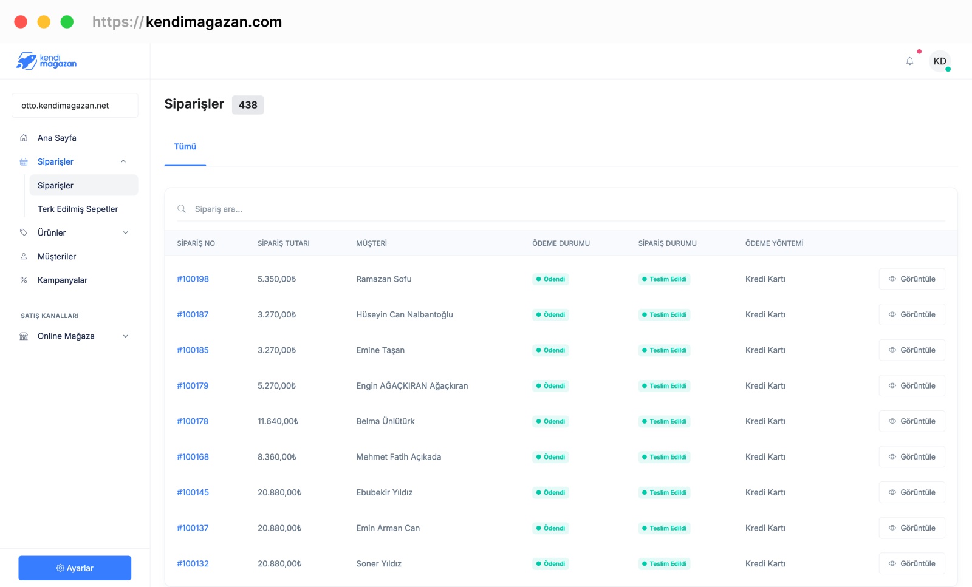Click the tag icon beside Ürünler

click(24, 232)
